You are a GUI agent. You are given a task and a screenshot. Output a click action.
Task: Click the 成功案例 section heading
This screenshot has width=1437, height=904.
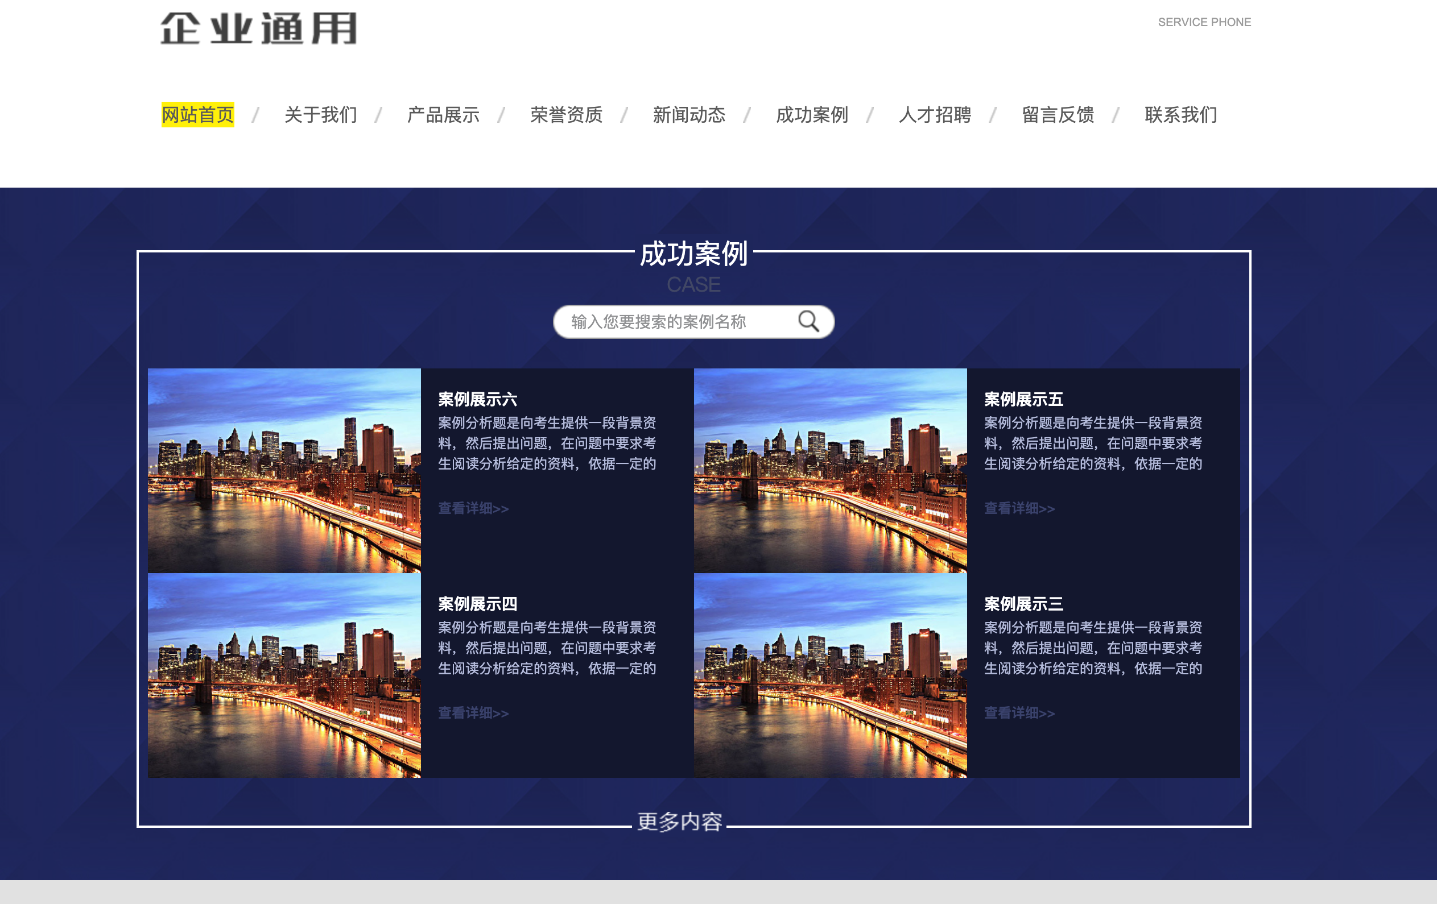click(x=693, y=254)
